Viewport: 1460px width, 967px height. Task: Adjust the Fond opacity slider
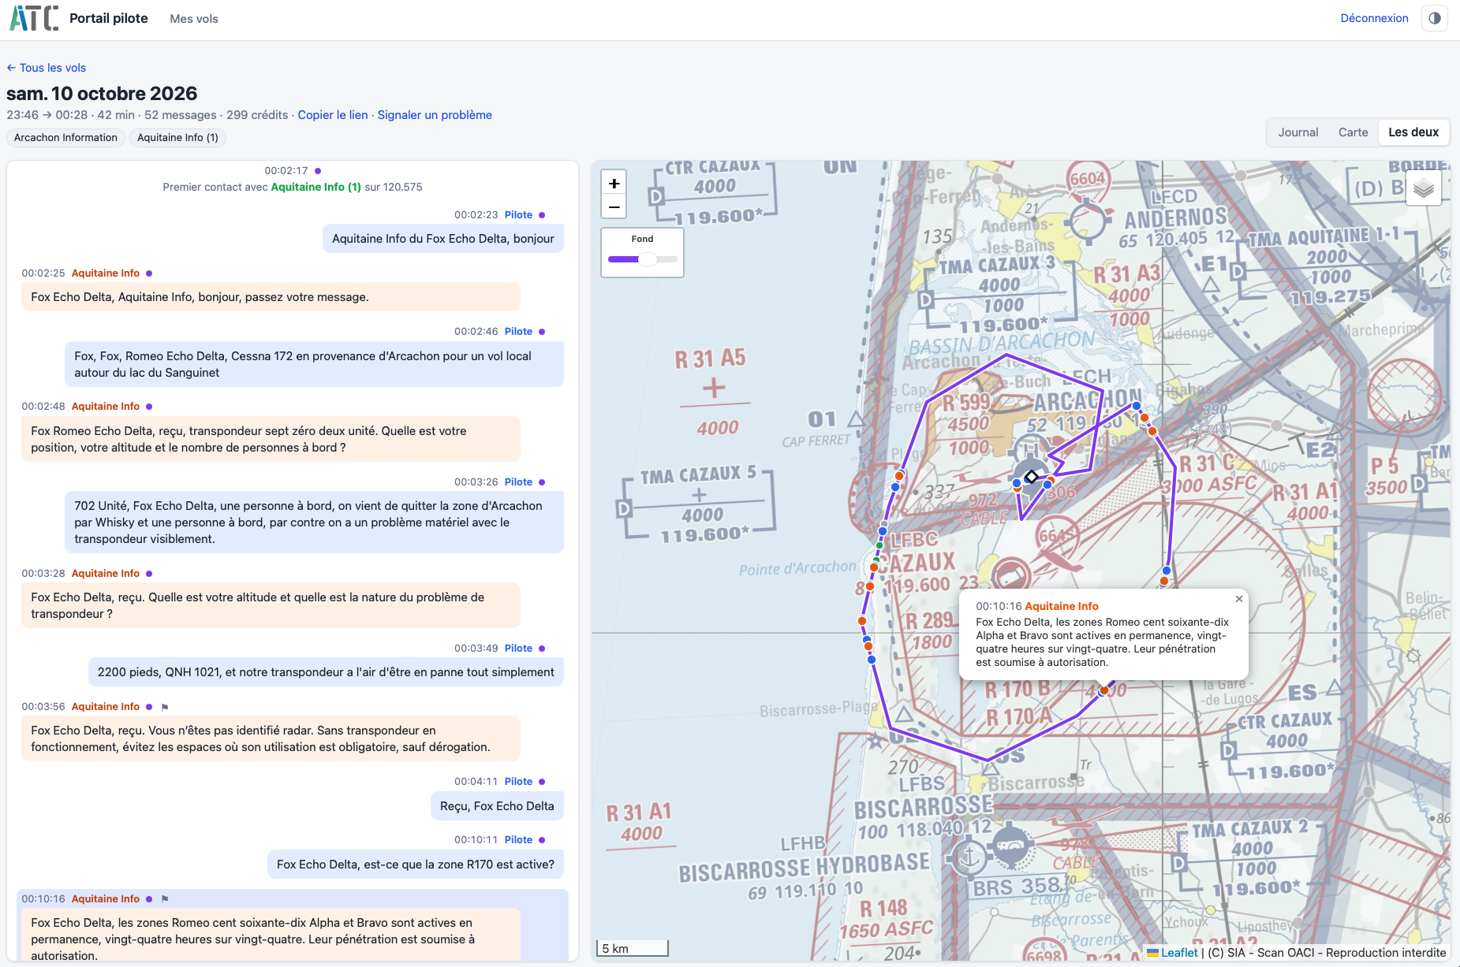643,259
